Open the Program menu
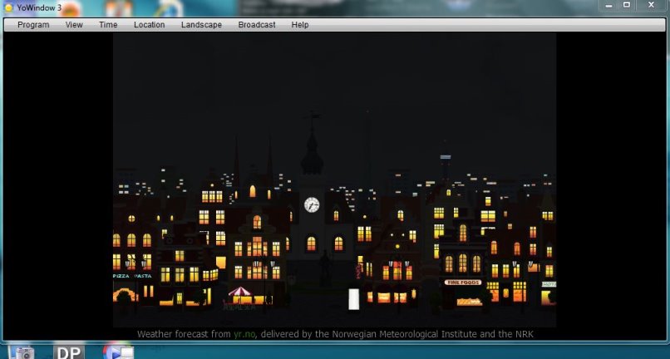Image resolution: width=670 pixels, height=359 pixels. pos(33,25)
